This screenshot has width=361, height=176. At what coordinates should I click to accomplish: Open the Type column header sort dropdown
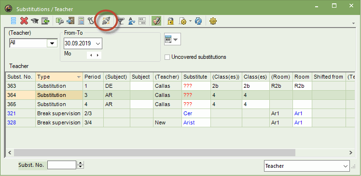pos(79,77)
